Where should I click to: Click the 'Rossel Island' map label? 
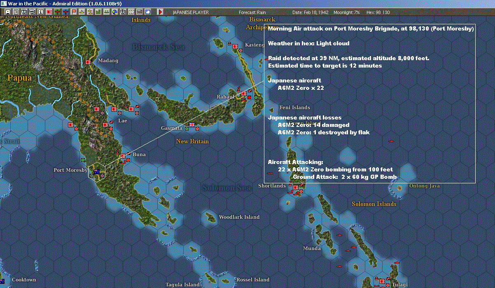[253, 280]
